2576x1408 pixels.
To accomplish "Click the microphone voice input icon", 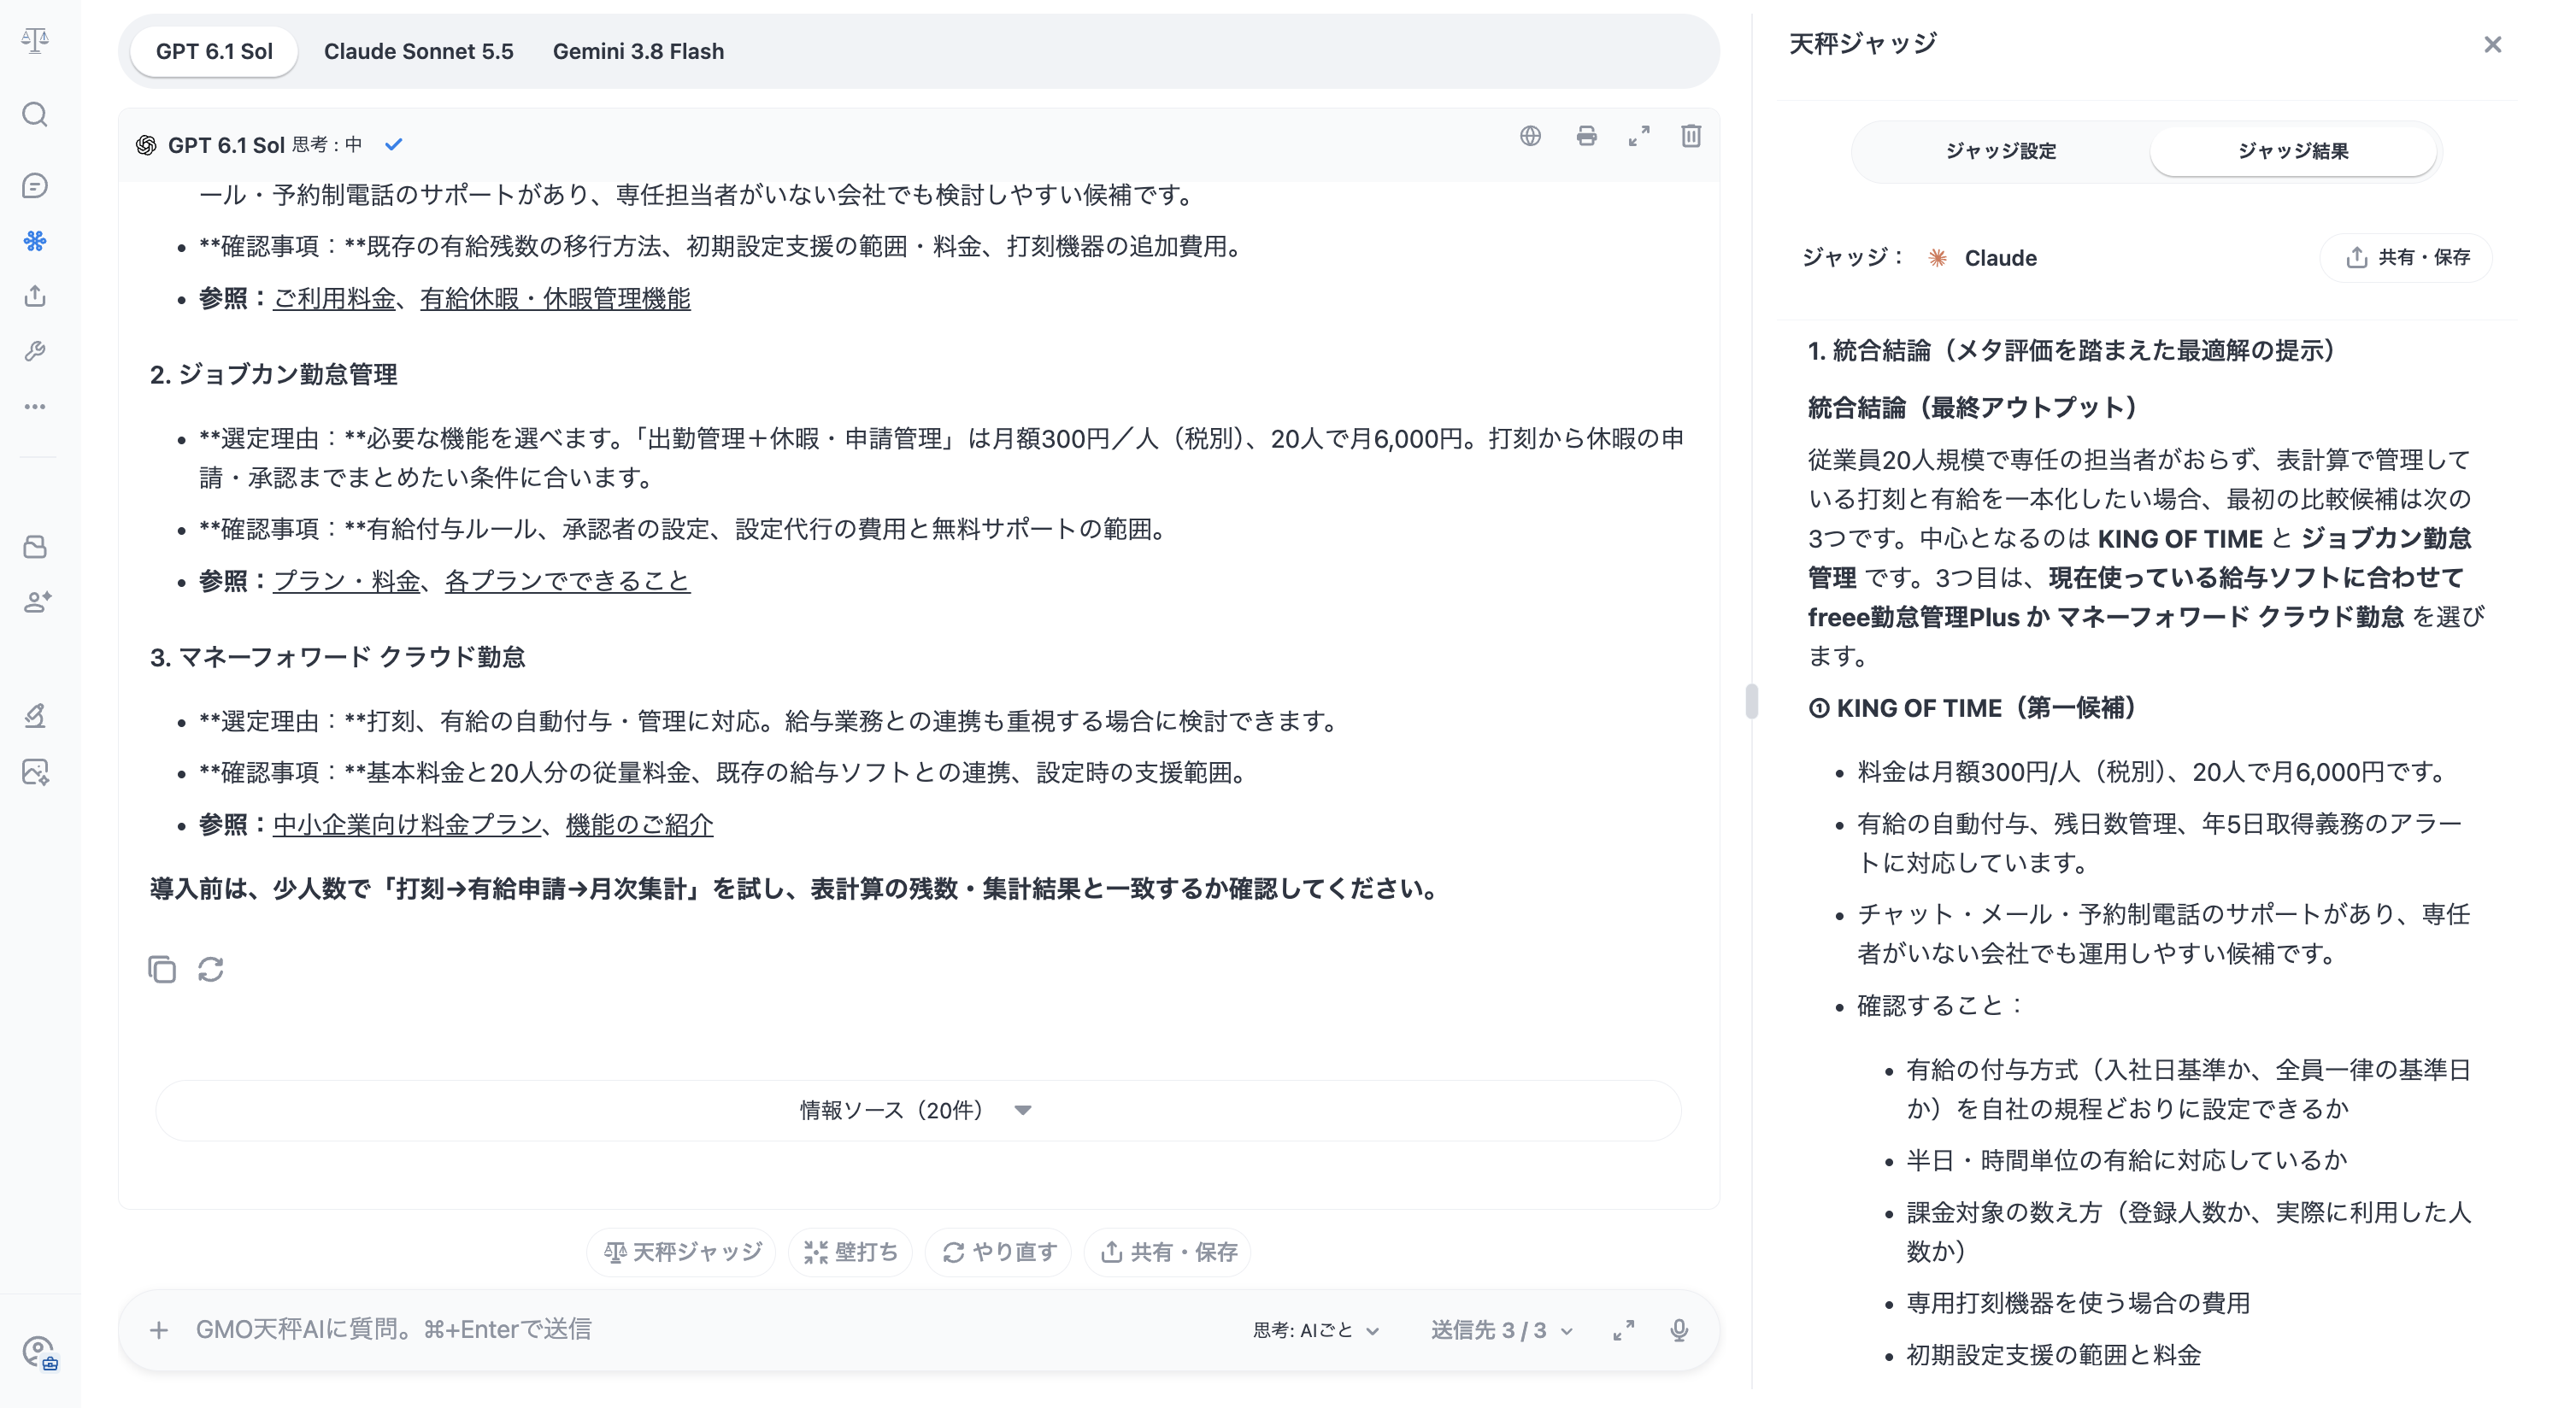I will [1679, 1330].
